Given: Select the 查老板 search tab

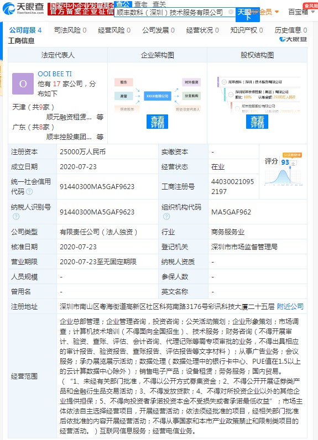Looking at the screenshot, I should (x=140, y=4).
